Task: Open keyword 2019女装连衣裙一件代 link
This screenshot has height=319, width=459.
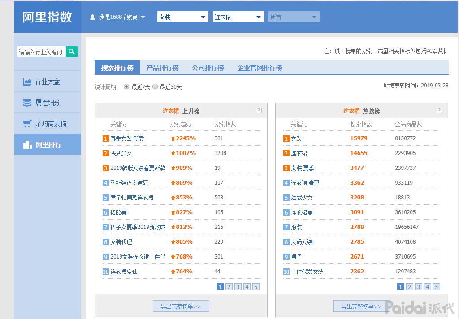Action: [x=138, y=257]
